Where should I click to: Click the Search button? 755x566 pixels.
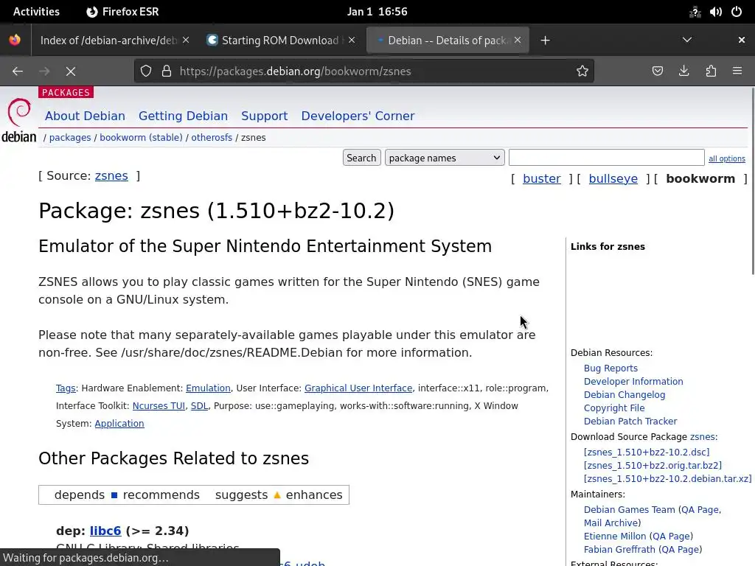pyautogui.click(x=361, y=158)
